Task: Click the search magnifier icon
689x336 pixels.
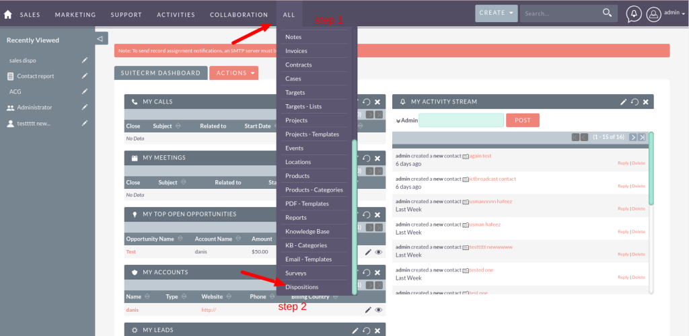Action: 607,13
